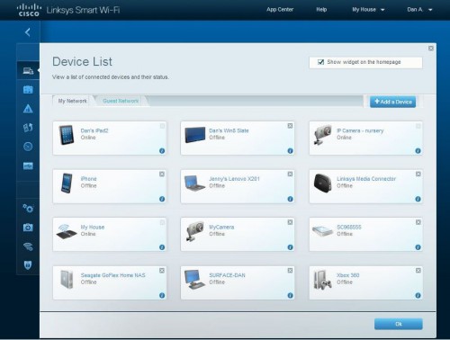
Task: Remove Linksys Media Connector from list
Action: [418, 174]
